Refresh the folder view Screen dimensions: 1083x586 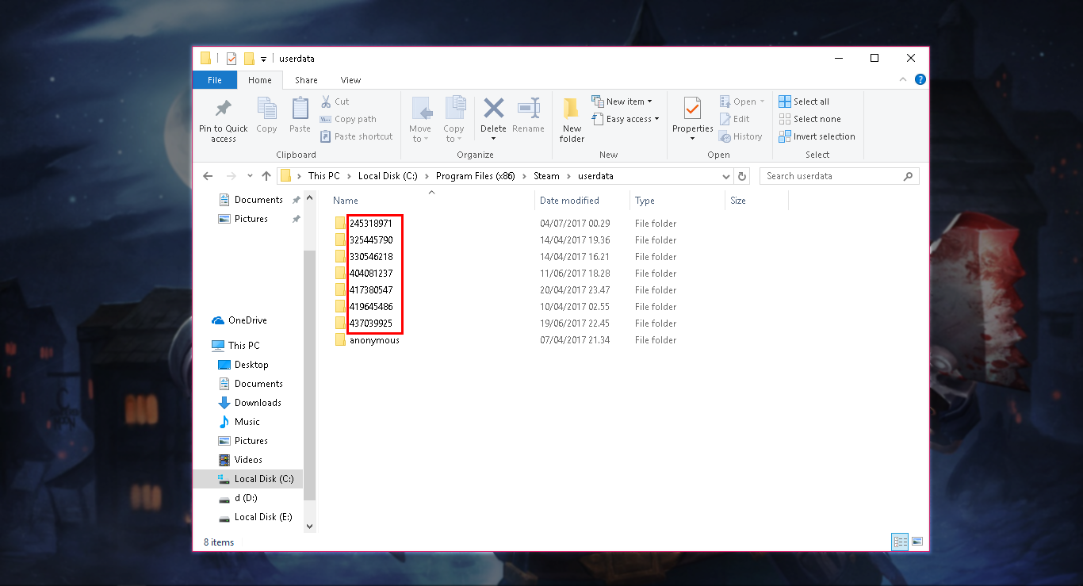coord(742,176)
